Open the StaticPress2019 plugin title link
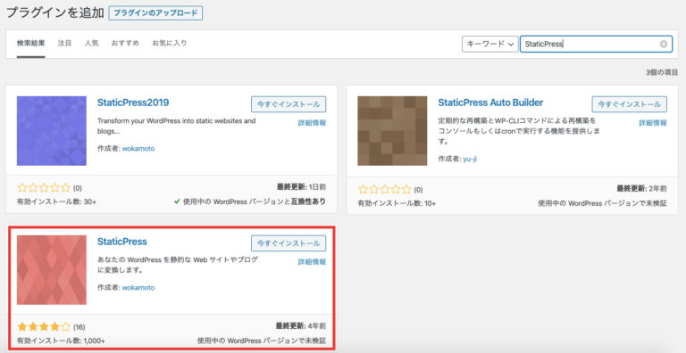686x353 pixels. coord(133,103)
